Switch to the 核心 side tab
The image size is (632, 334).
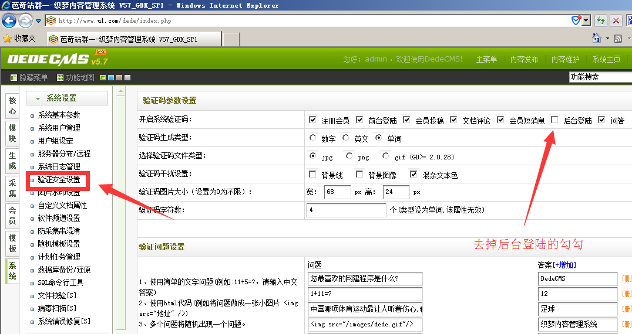tap(12, 105)
